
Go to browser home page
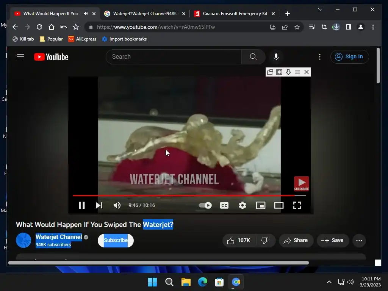[x=52, y=27]
